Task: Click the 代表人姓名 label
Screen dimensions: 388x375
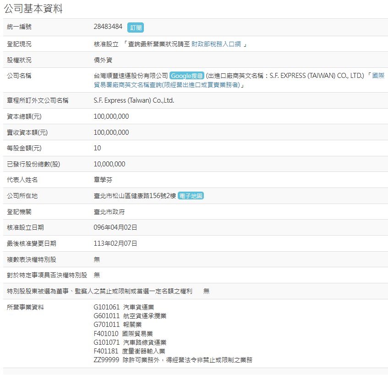Action: (x=22, y=180)
